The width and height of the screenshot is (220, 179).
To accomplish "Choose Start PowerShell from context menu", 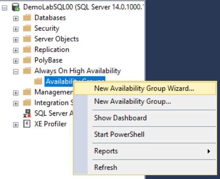I will [x=145, y=135].
